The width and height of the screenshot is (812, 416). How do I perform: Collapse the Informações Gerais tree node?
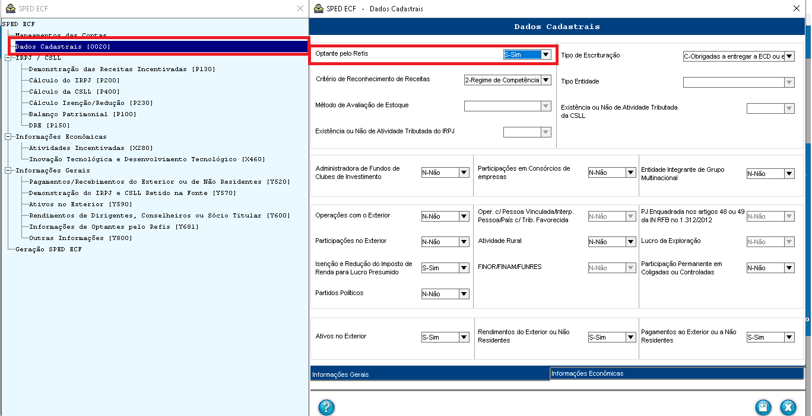[x=8, y=171]
